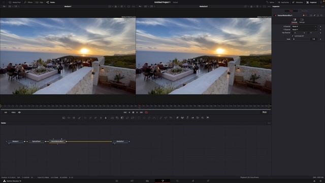This screenshot has height=183, width=325.
Task: Add a FastNoise node from toolbar
Action: coord(69,118)
